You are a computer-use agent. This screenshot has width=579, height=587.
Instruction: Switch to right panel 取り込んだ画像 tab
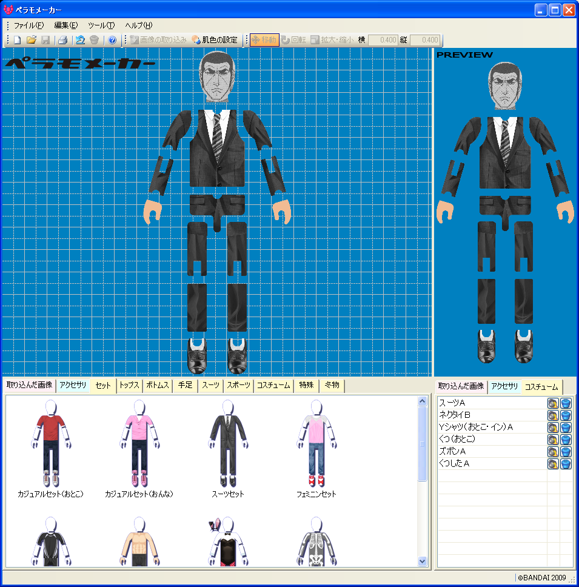tap(461, 386)
